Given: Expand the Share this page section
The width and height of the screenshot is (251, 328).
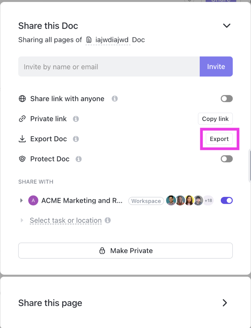Looking at the screenshot, I should [x=225, y=303].
